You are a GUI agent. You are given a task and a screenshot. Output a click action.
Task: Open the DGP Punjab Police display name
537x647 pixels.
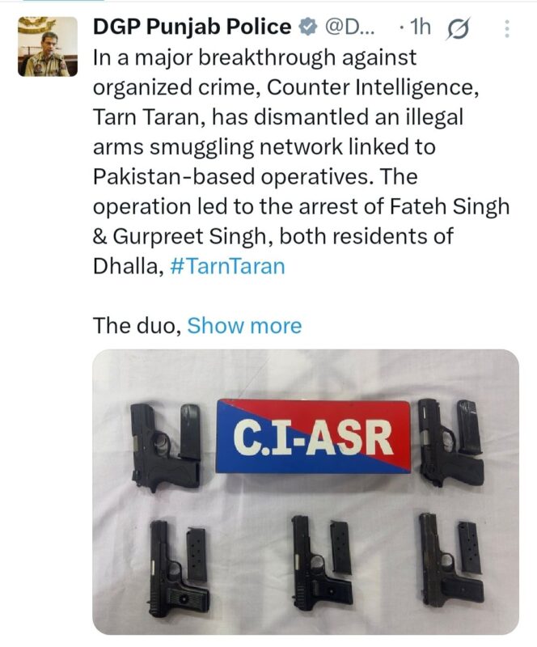click(192, 27)
